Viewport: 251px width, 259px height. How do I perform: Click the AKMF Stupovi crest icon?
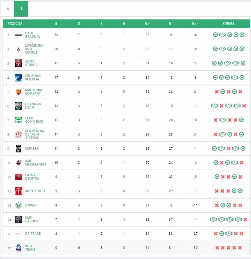(18, 63)
